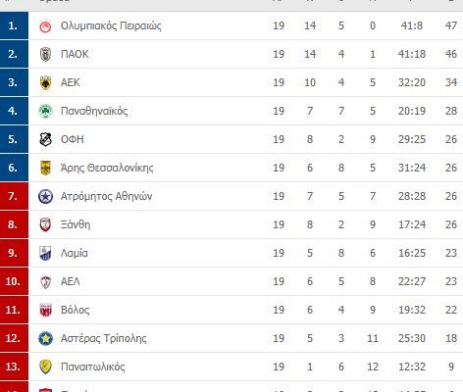Open the Ολυμπιακός Πειραιώς team link
The width and height of the screenshot is (463, 392).
[x=111, y=25]
